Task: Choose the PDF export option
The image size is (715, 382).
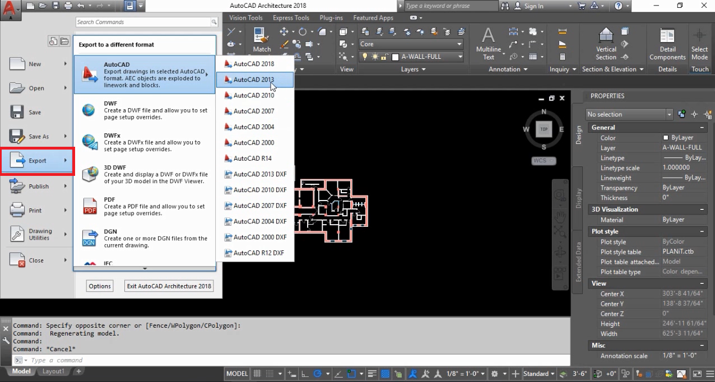Action: tap(145, 206)
